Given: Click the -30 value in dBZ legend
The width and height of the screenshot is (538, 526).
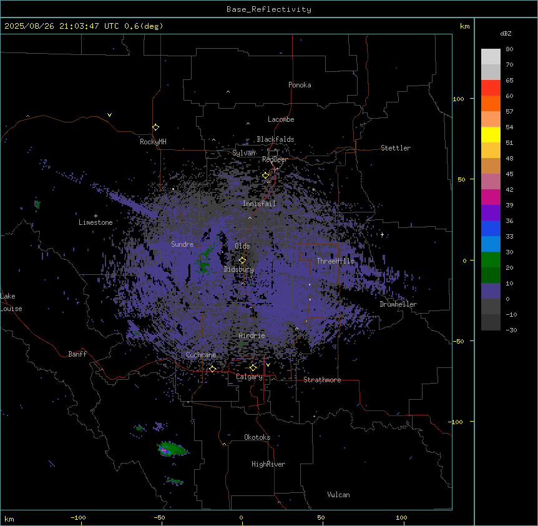Looking at the screenshot, I should pos(511,330).
